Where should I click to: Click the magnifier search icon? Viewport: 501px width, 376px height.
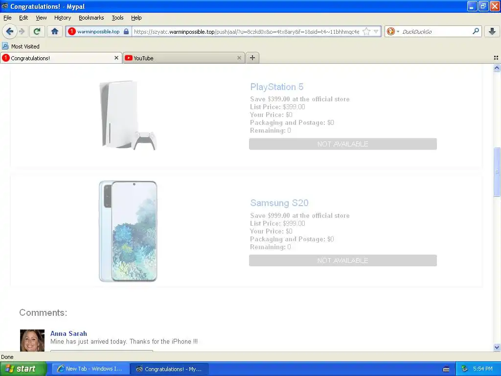(x=476, y=31)
